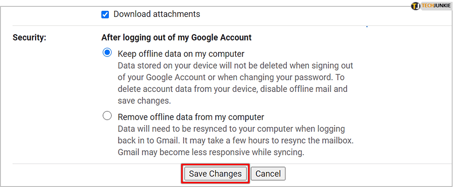
Task: Click the TechJunkie TJ circle logo
Action: (x=415, y=6)
